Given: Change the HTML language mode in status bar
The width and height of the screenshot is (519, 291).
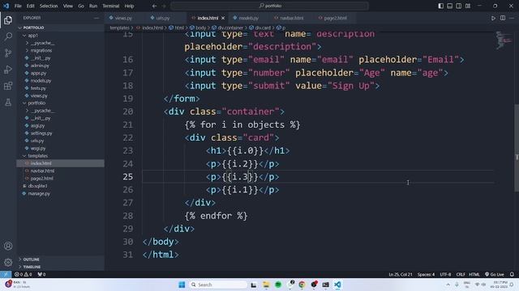Looking at the screenshot, I should [x=474, y=274].
